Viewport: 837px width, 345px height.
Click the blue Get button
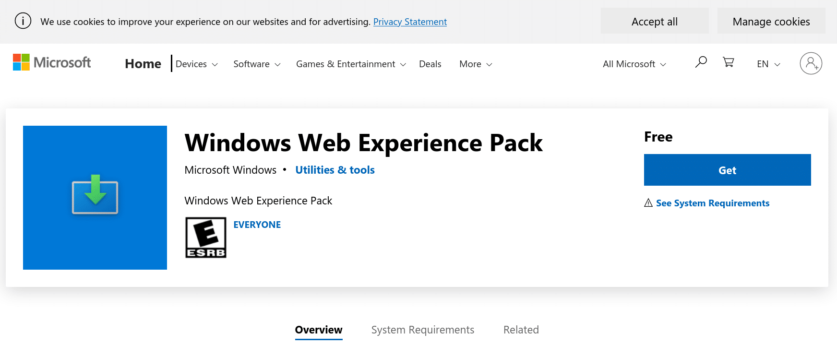tap(728, 170)
